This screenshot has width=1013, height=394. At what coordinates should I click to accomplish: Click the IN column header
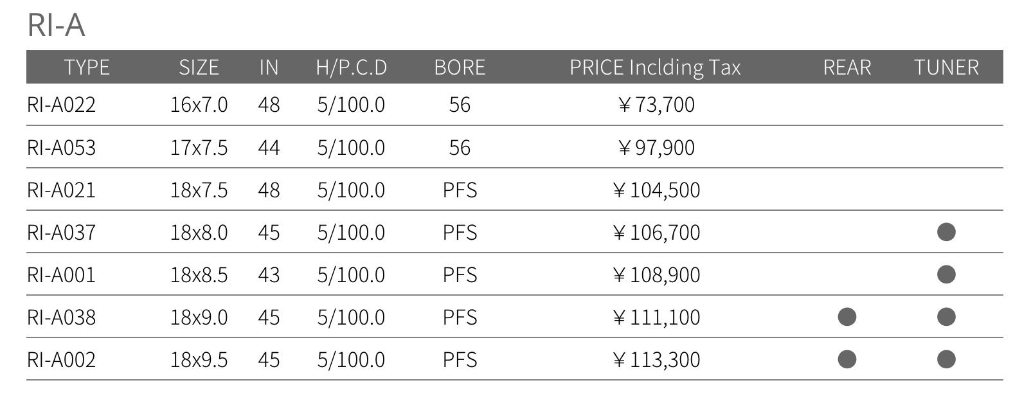click(269, 67)
